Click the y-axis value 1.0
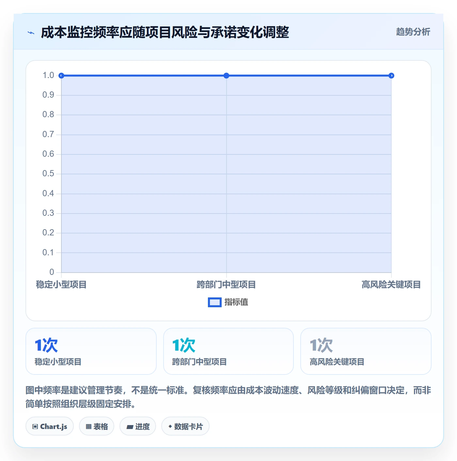Screen dimensions: 457x461 (x=48, y=75)
